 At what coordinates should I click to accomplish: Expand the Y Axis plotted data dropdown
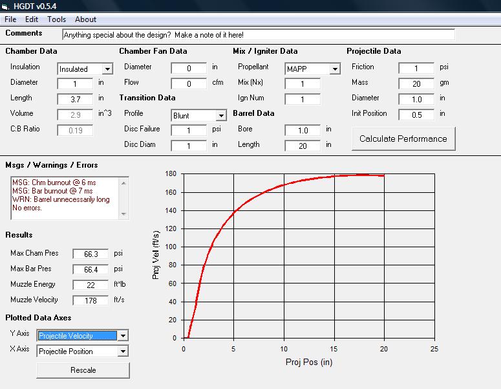click(x=123, y=335)
